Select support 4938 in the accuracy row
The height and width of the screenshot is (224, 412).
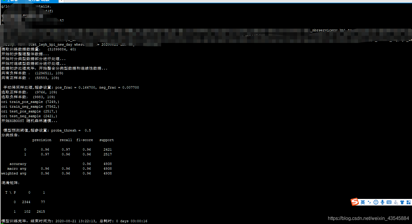[x=108, y=164]
